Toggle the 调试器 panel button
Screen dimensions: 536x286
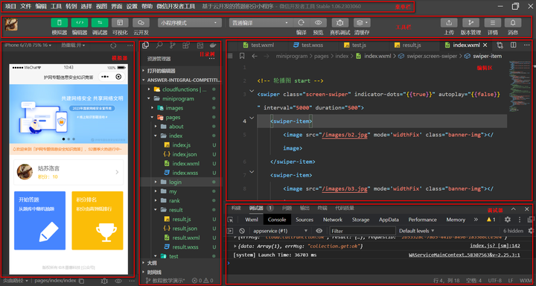(x=100, y=23)
